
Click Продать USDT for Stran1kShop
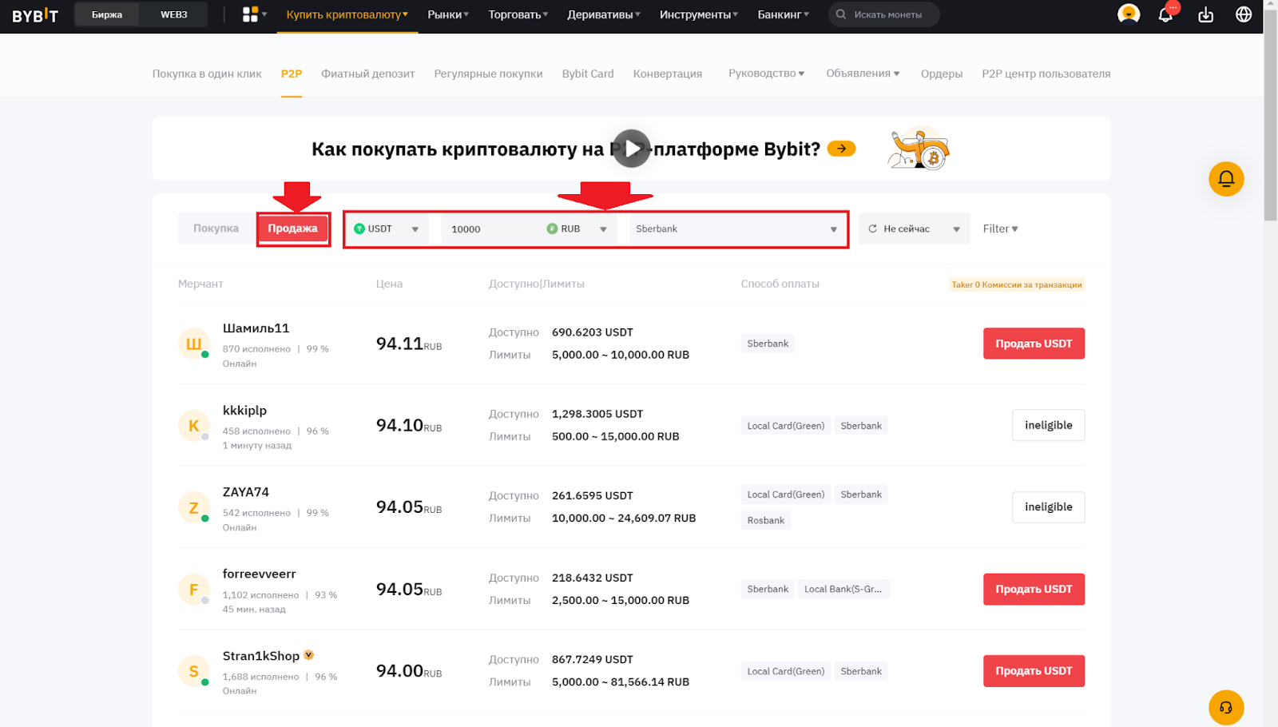(x=1034, y=671)
